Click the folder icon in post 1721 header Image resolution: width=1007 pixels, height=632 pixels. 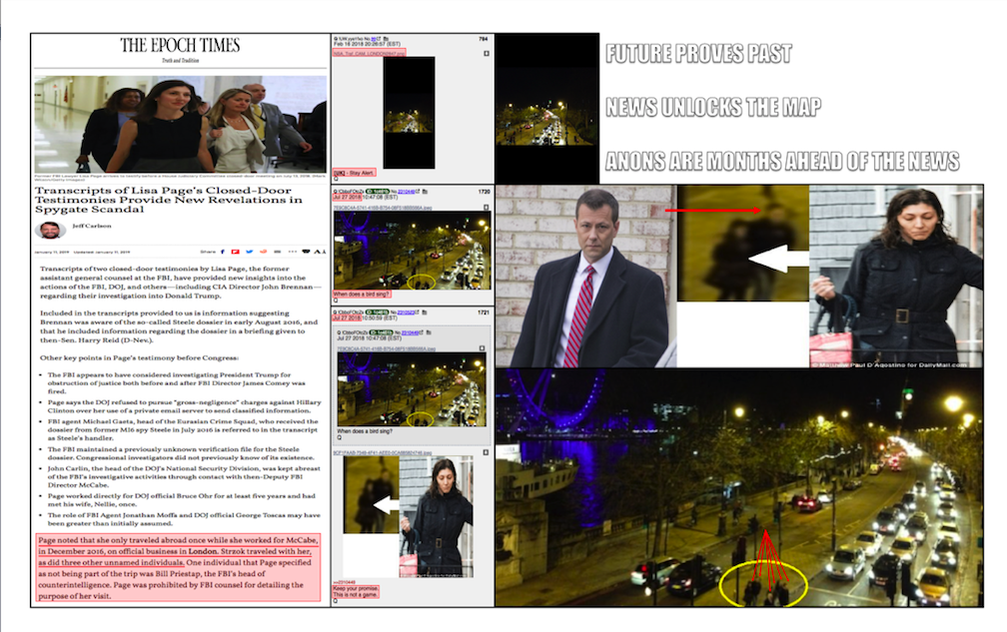(425, 313)
